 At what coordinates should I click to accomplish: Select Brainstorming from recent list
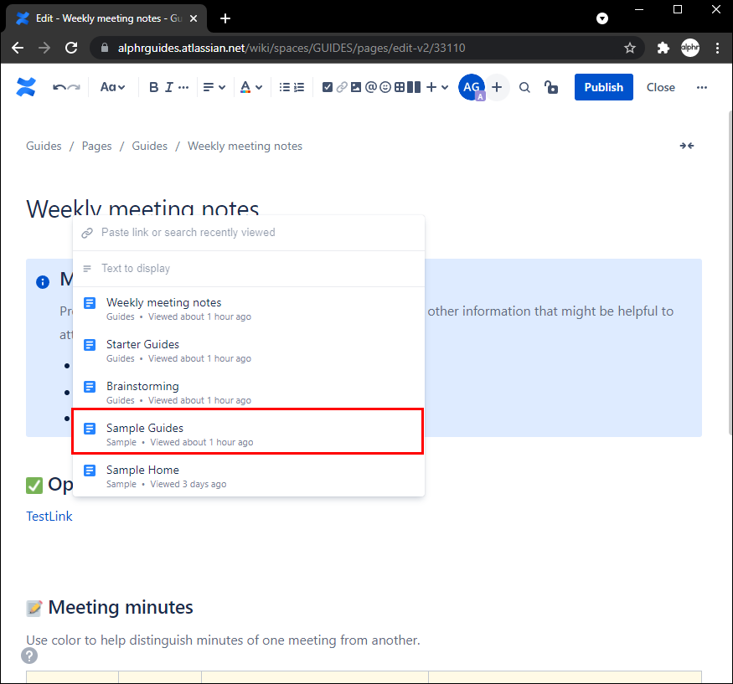(x=249, y=393)
